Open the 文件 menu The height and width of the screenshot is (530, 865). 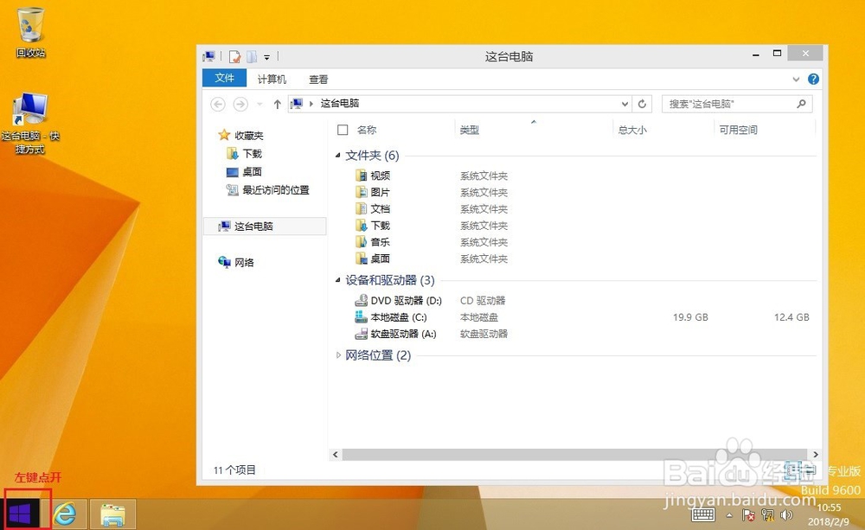click(224, 78)
